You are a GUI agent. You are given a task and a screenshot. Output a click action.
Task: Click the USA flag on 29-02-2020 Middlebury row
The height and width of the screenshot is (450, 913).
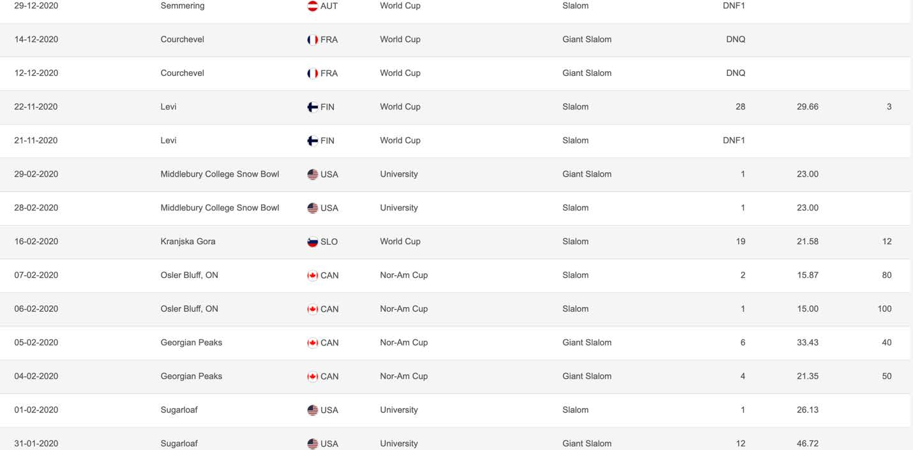pos(313,174)
